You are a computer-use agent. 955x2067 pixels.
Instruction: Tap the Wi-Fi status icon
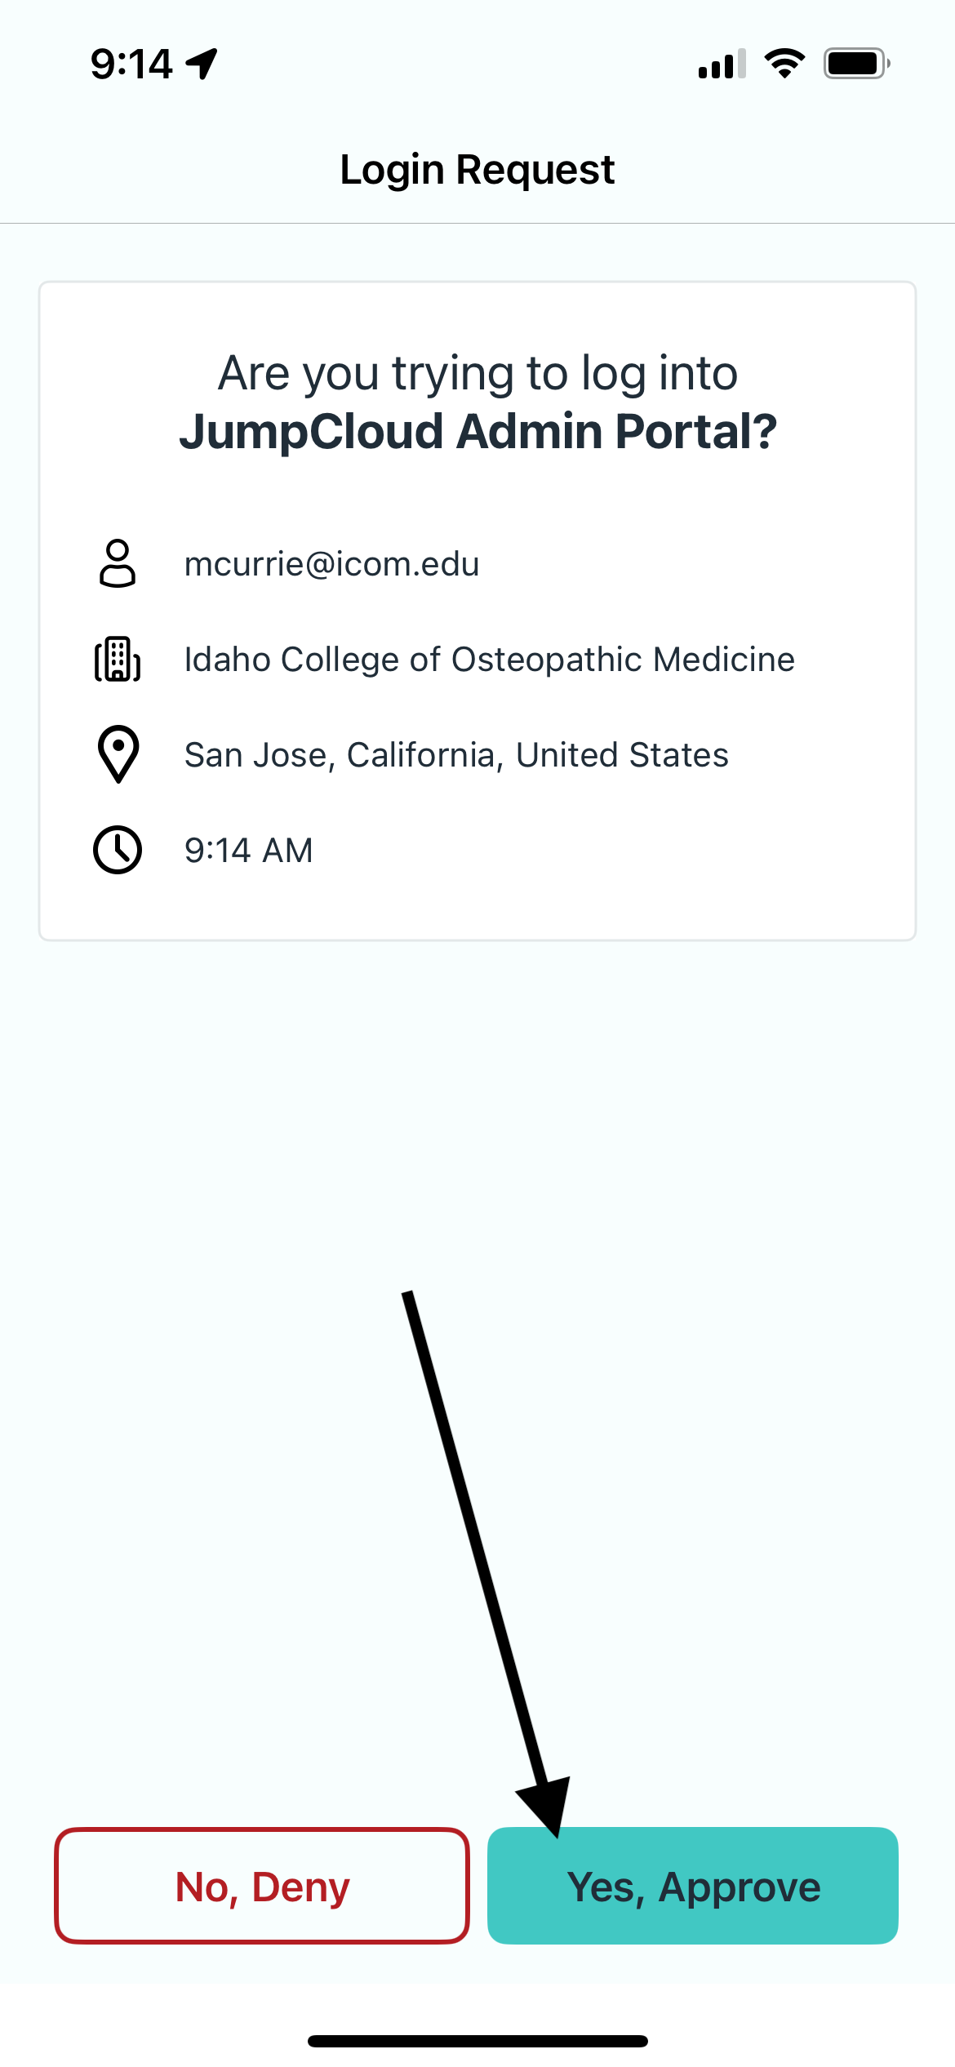click(x=784, y=64)
